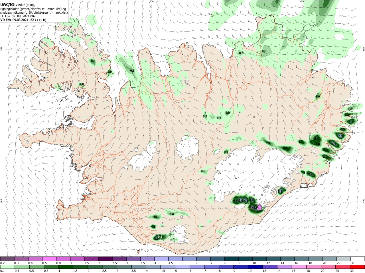This screenshot has width=365, height=273.
Task: Click the dusky purple 0.2 snow legend swatch
Action: click(x=7, y=259)
